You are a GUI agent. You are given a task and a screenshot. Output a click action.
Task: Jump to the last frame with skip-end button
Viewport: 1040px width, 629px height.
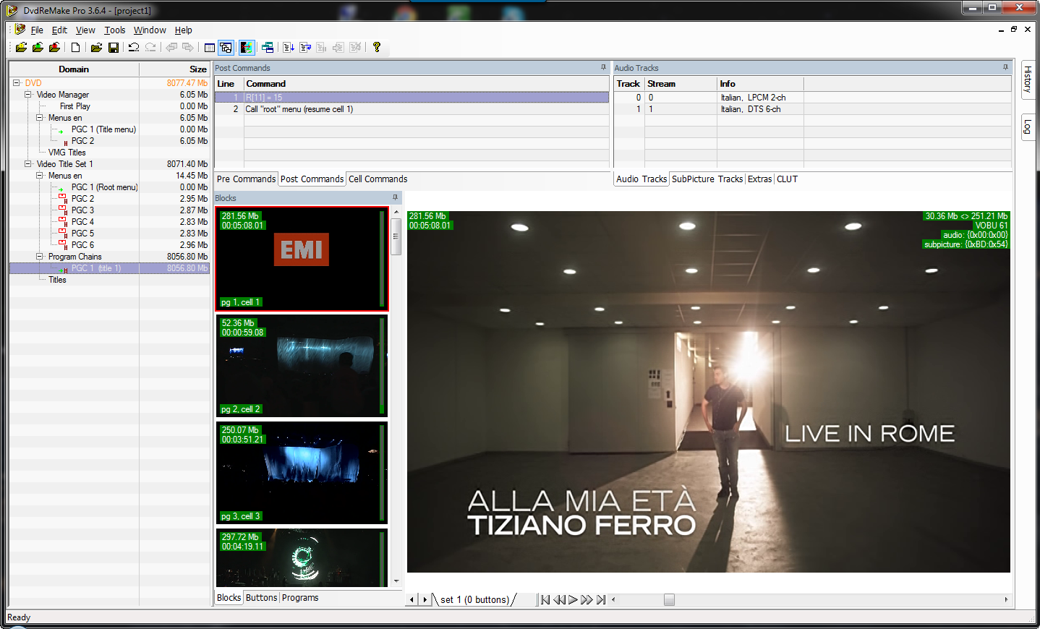601,599
